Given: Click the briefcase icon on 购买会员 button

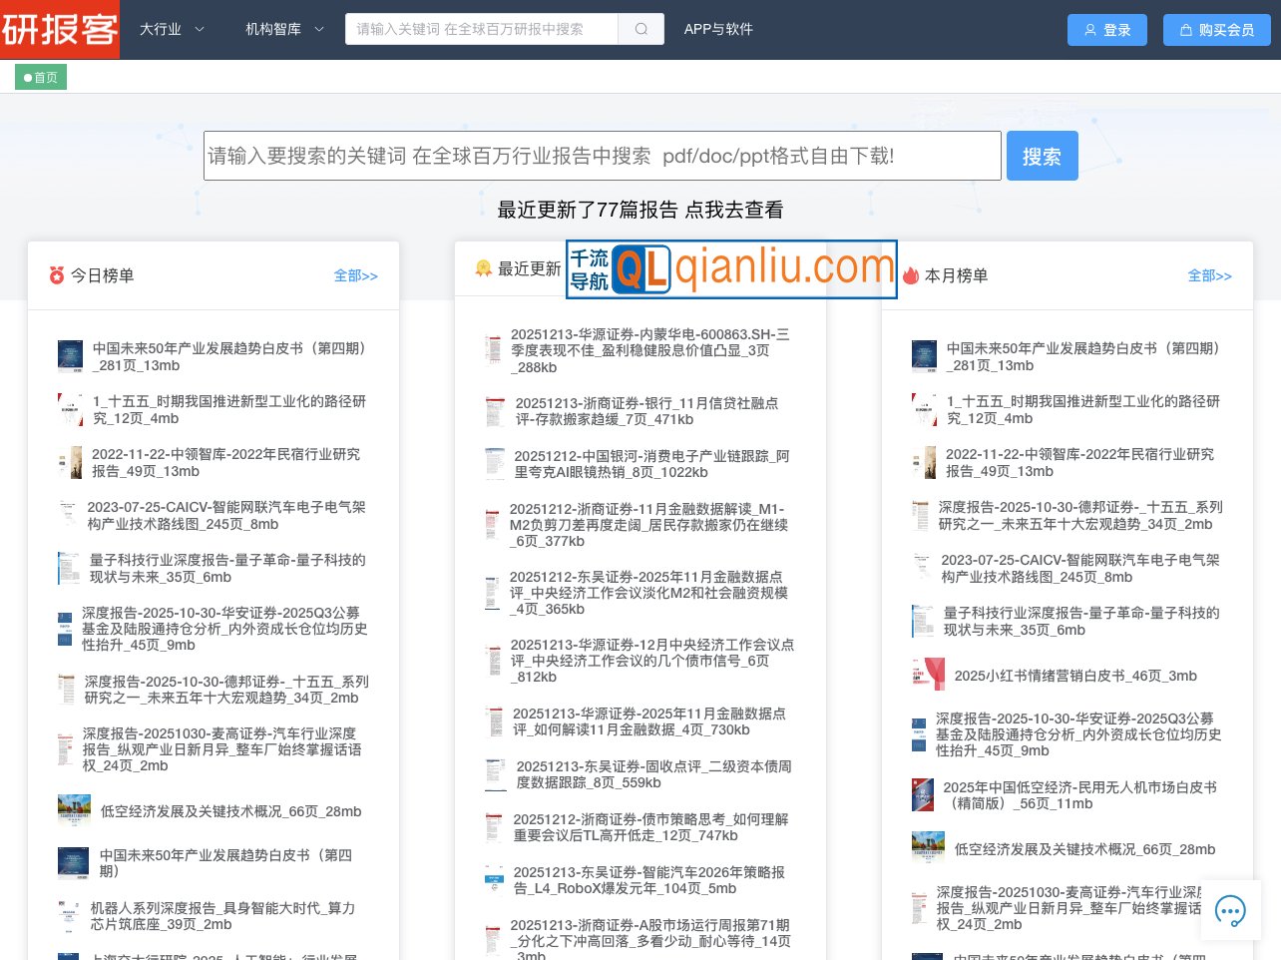Looking at the screenshot, I should [x=1185, y=30].
